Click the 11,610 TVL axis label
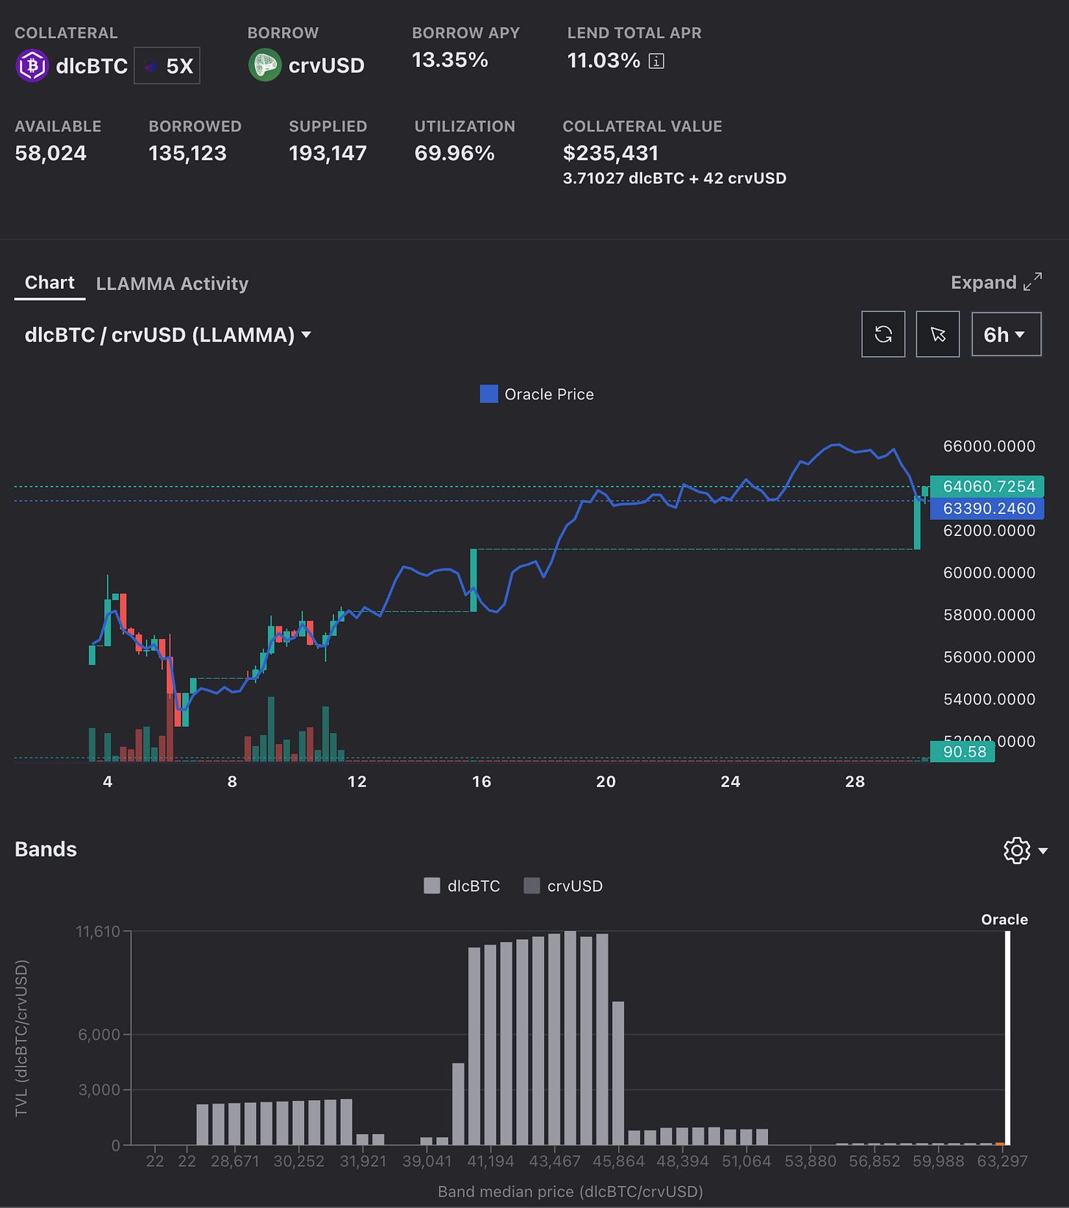Viewport: 1069px width, 1208px height. tap(98, 931)
